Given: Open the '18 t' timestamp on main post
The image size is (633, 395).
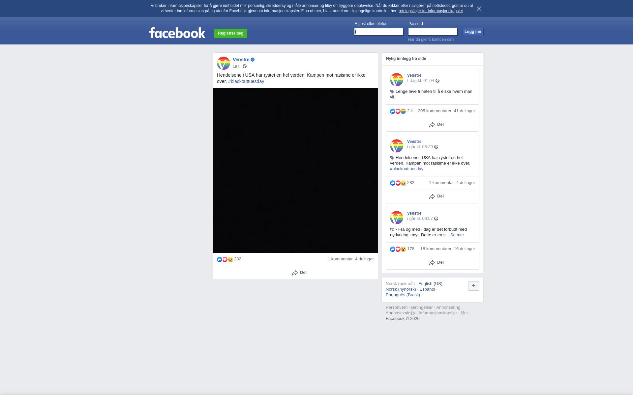Looking at the screenshot, I should coord(236,66).
